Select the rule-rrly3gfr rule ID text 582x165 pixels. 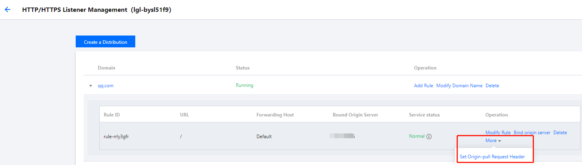click(117, 137)
